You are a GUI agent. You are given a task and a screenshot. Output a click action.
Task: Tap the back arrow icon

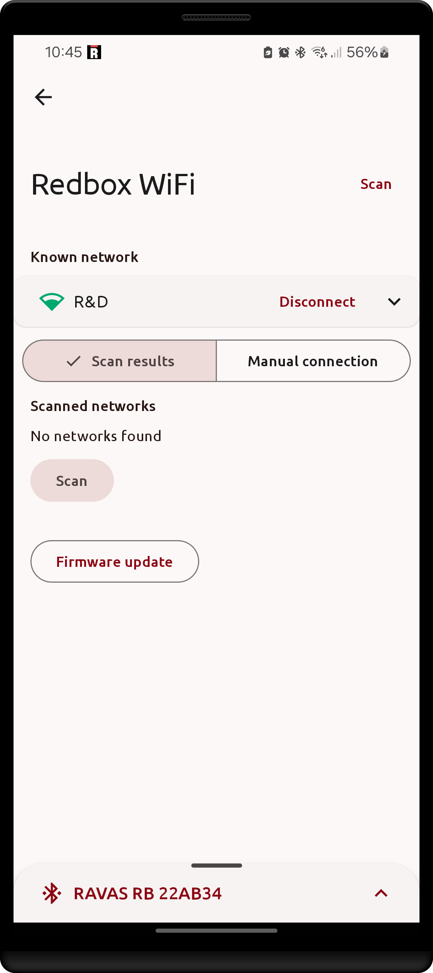click(x=43, y=97)
